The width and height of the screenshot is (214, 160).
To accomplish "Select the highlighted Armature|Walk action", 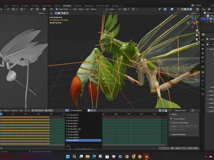I will click(x=83, y=140).
